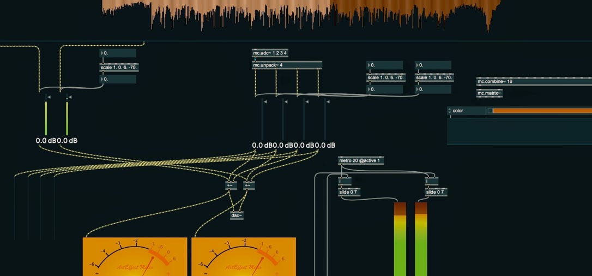The image size is (592, 276).
Task: Click the leftmost green gain slider
Action: pos(46,117)
